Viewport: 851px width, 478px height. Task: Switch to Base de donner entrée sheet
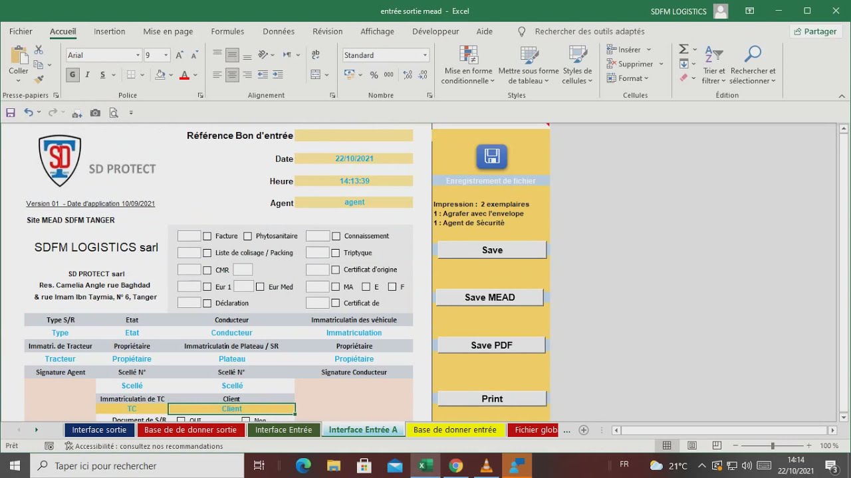pos(455,430)
